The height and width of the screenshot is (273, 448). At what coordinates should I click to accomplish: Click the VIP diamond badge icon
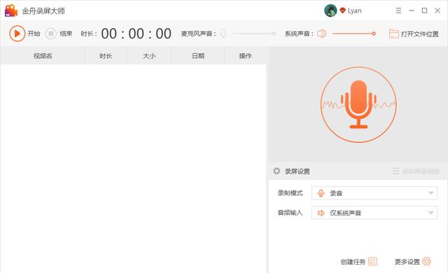tap(342, 10)
